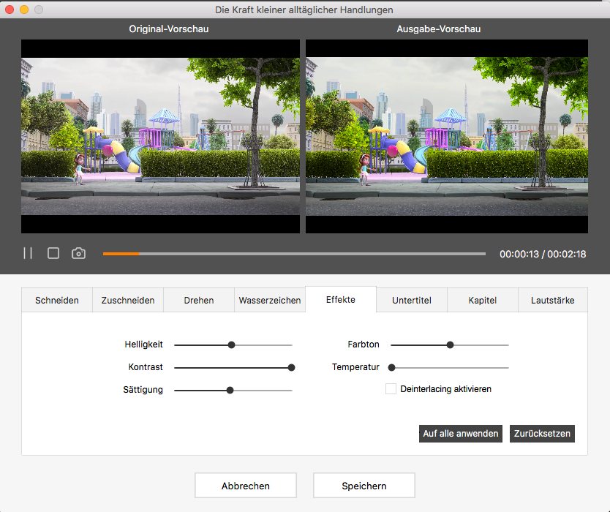
Task: Stop the preview playback
Action: pos(53,252)
